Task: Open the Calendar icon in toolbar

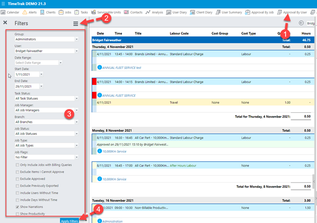Action: pyautogui.click(x=3, y=13)
